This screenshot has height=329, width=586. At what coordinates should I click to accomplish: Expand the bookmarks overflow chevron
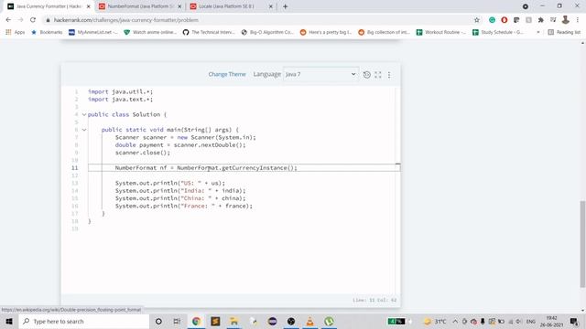[x=538, y=33]
